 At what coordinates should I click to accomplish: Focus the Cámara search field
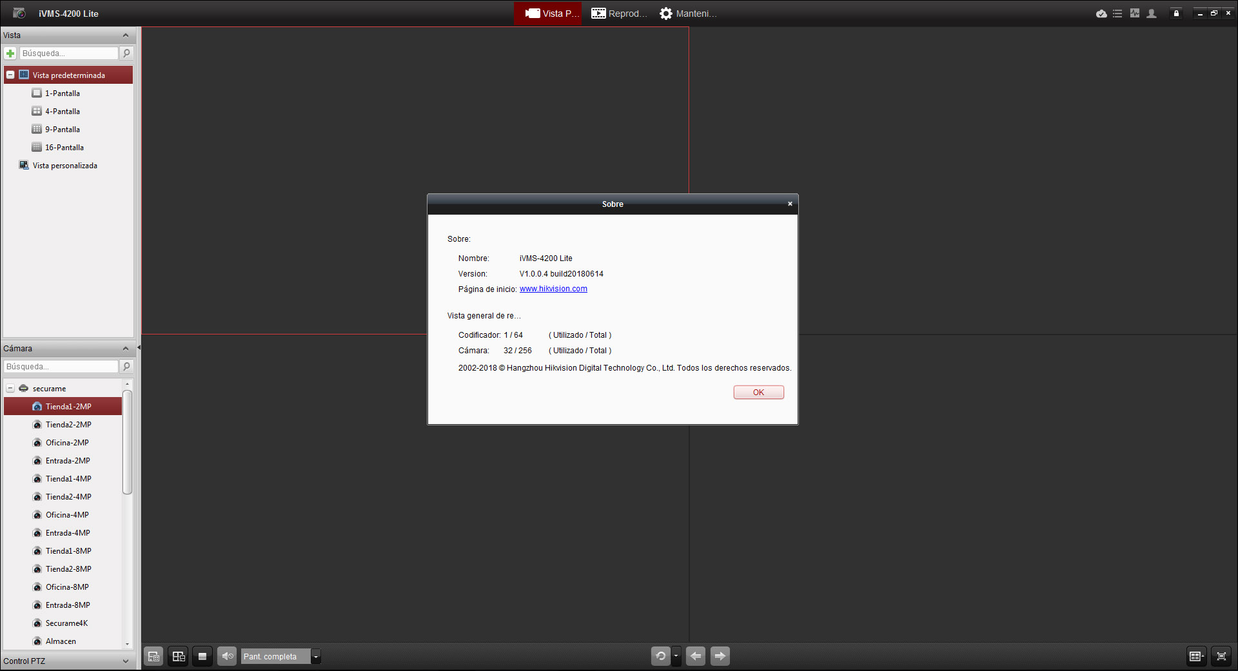coord(61,367)
